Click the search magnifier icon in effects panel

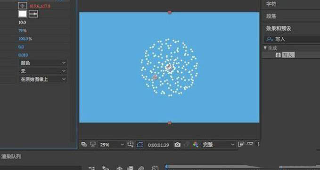coord(270,39)
